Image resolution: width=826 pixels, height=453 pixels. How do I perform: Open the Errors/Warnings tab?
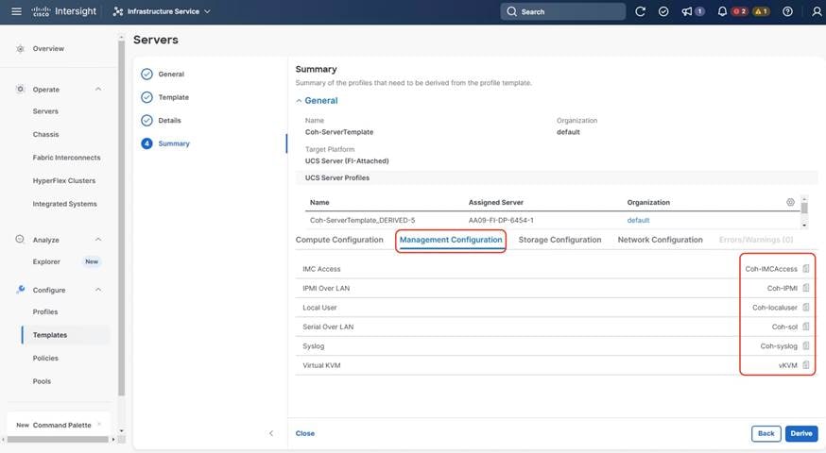[756, 240]
